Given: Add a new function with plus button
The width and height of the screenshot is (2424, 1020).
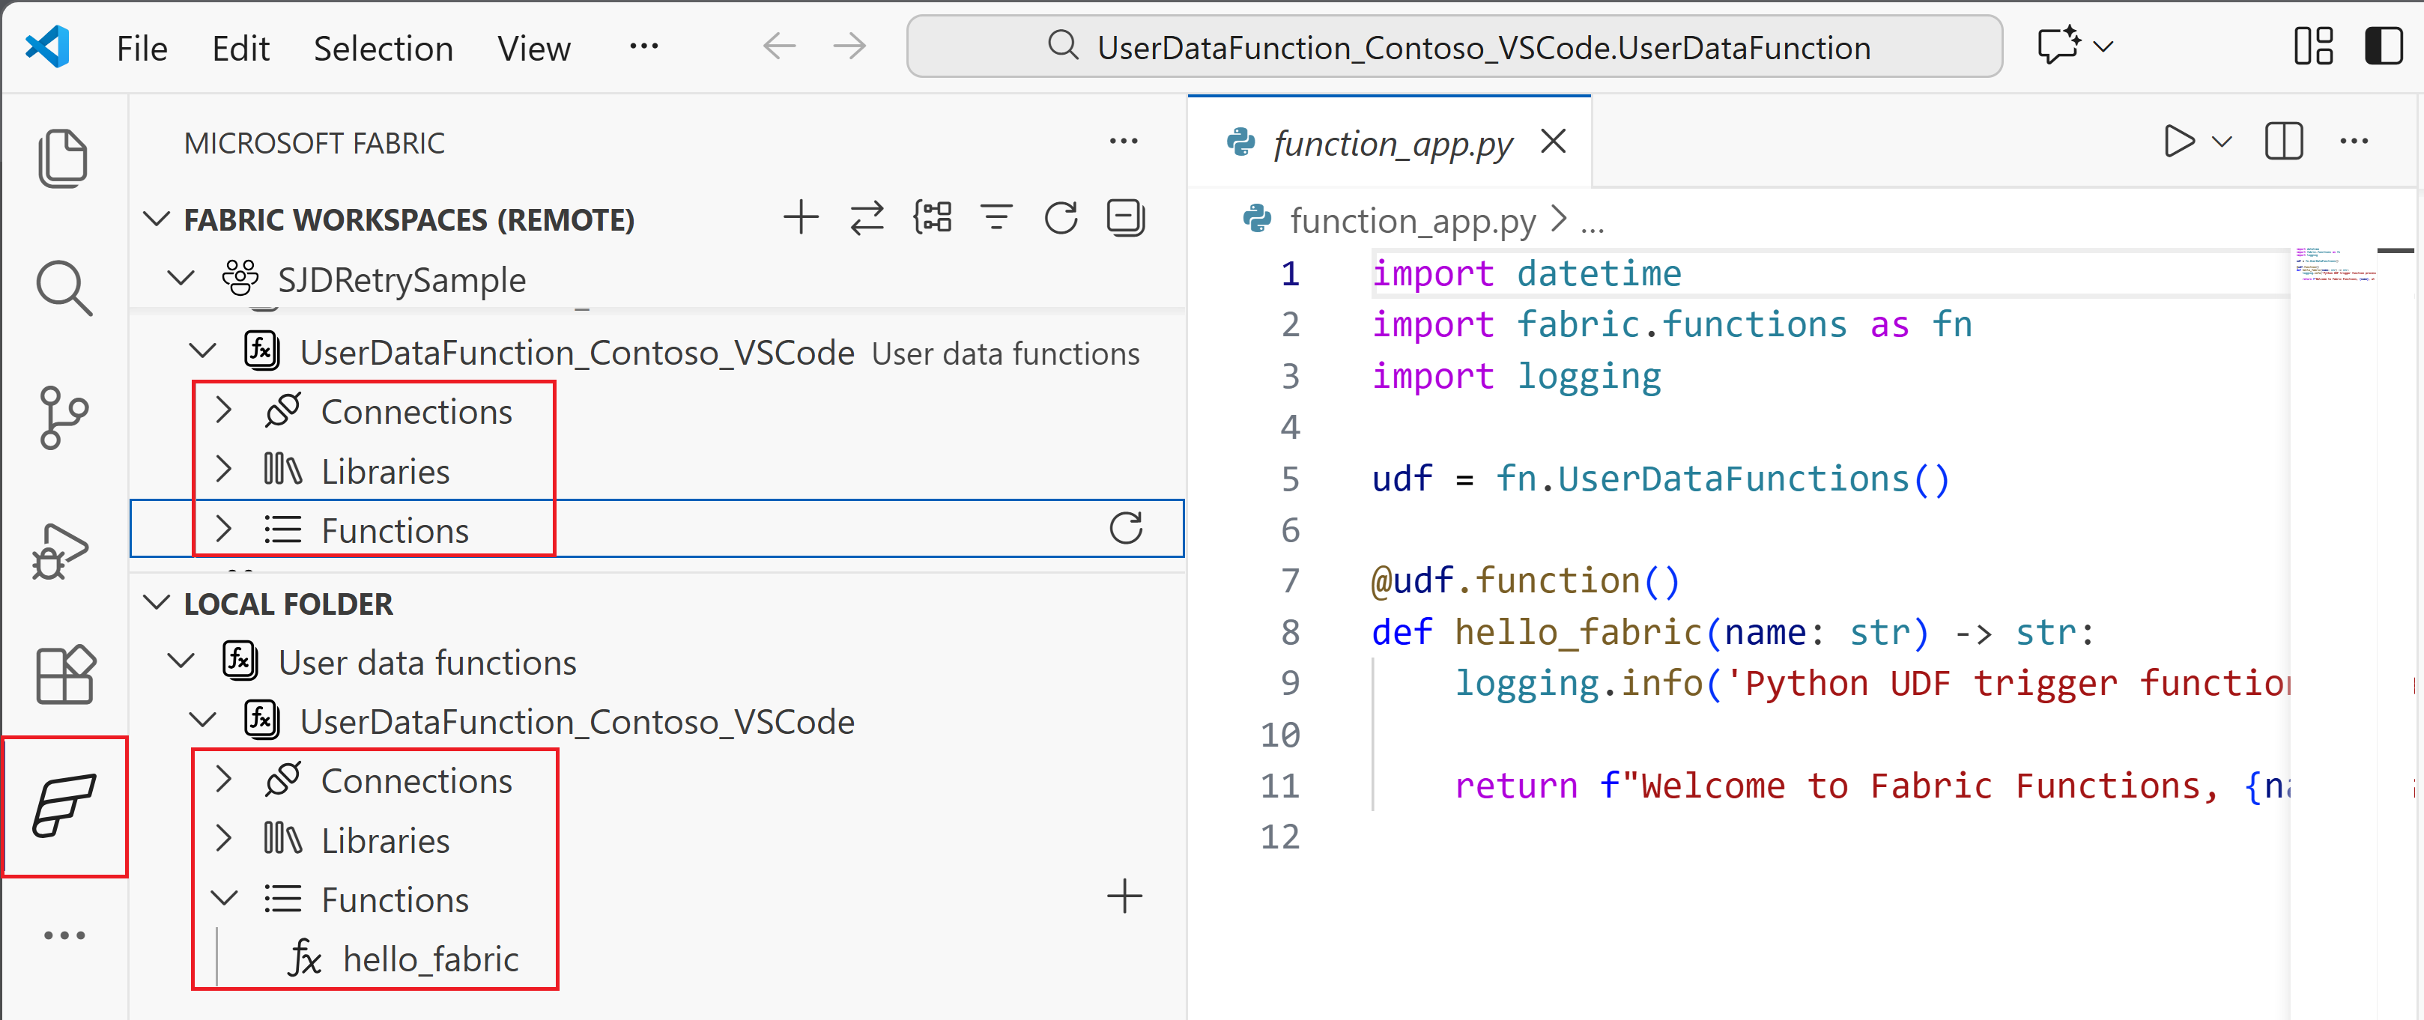Looking at the screenshot, I should [1124, 896].
